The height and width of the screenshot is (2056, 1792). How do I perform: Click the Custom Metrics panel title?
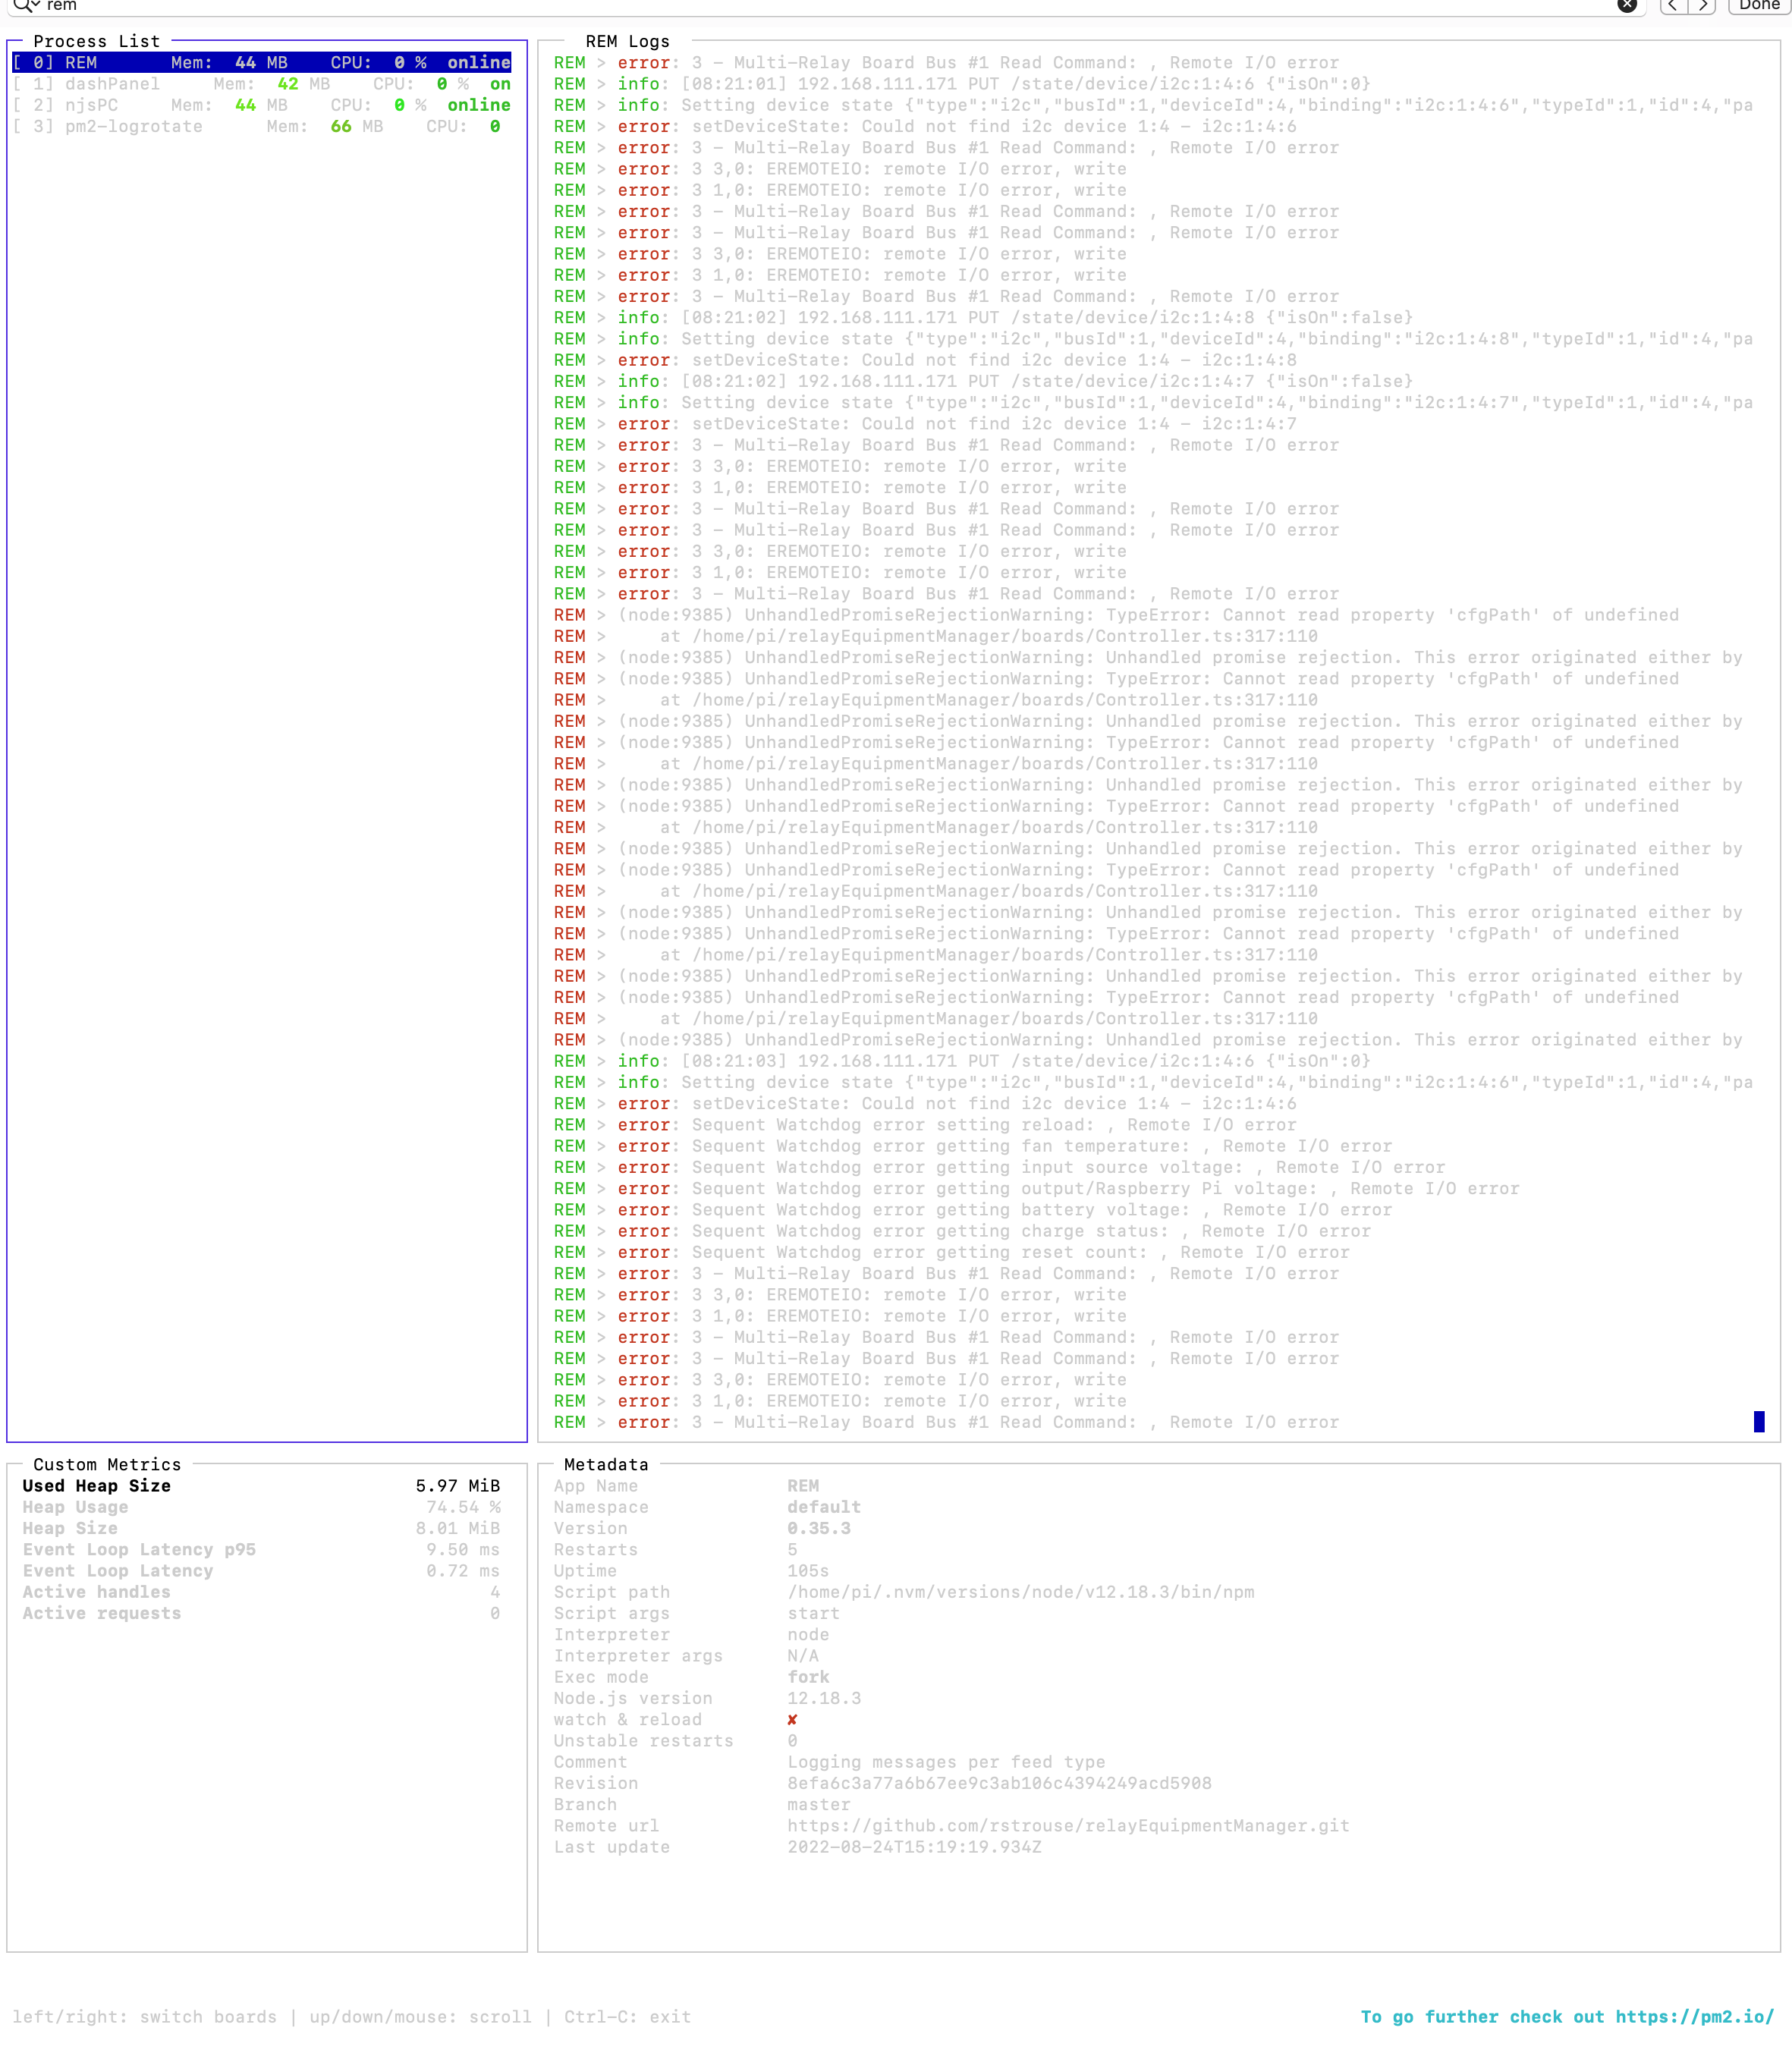point(106,1464)
